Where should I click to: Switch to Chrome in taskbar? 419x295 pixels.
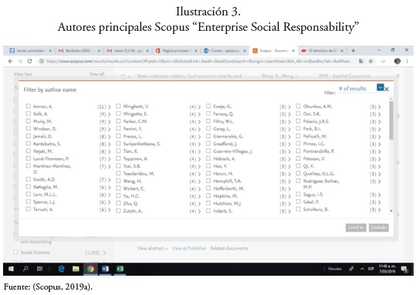point(91,269)
